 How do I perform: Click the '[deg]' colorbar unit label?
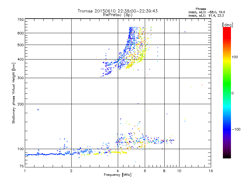(228, 25)
